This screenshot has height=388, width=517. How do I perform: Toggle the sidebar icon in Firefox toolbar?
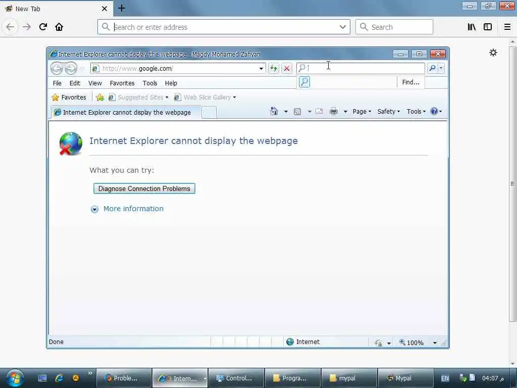pos(488,27)
